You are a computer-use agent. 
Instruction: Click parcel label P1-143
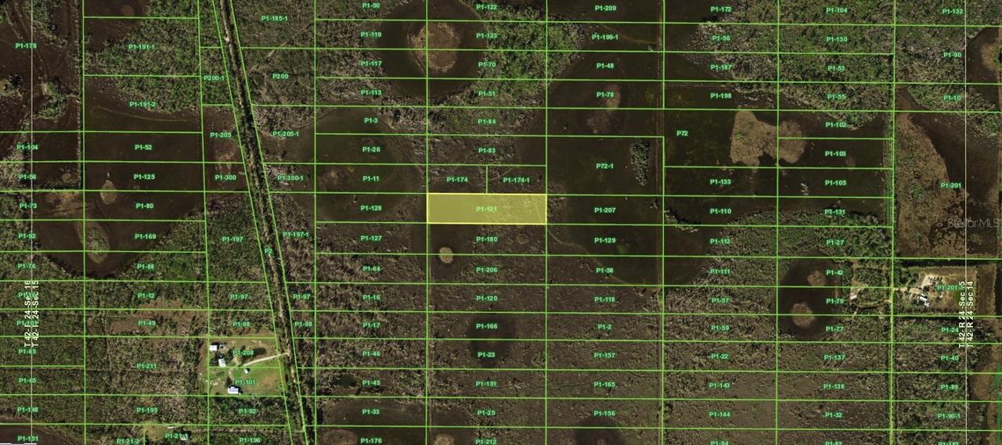(x=719, y=385)
